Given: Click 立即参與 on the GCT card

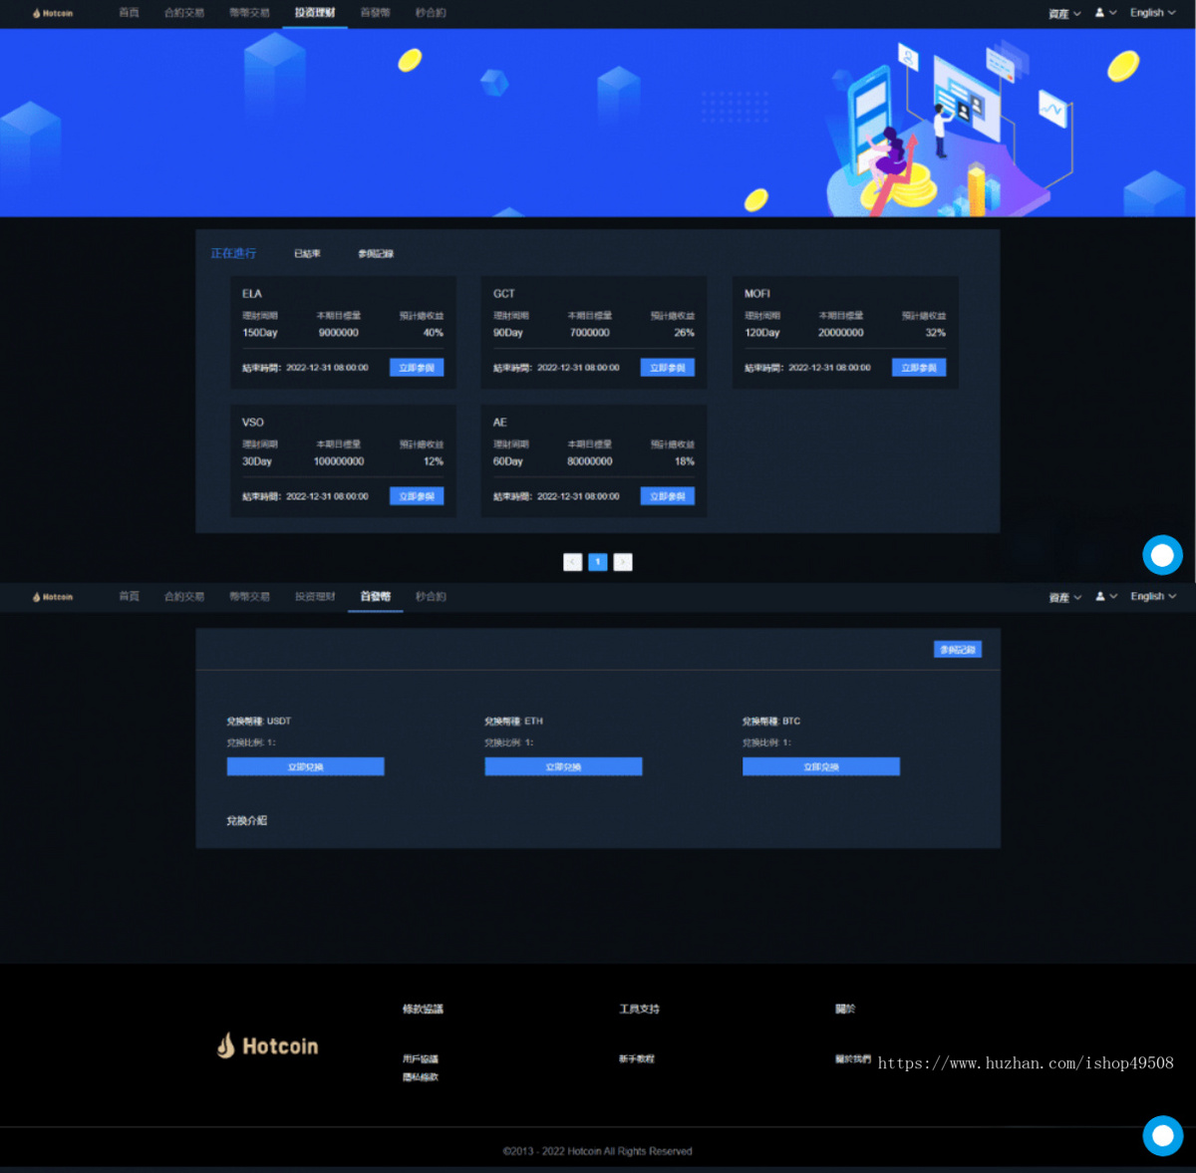Looking at the screenshot, I should (x=668, y=368).
